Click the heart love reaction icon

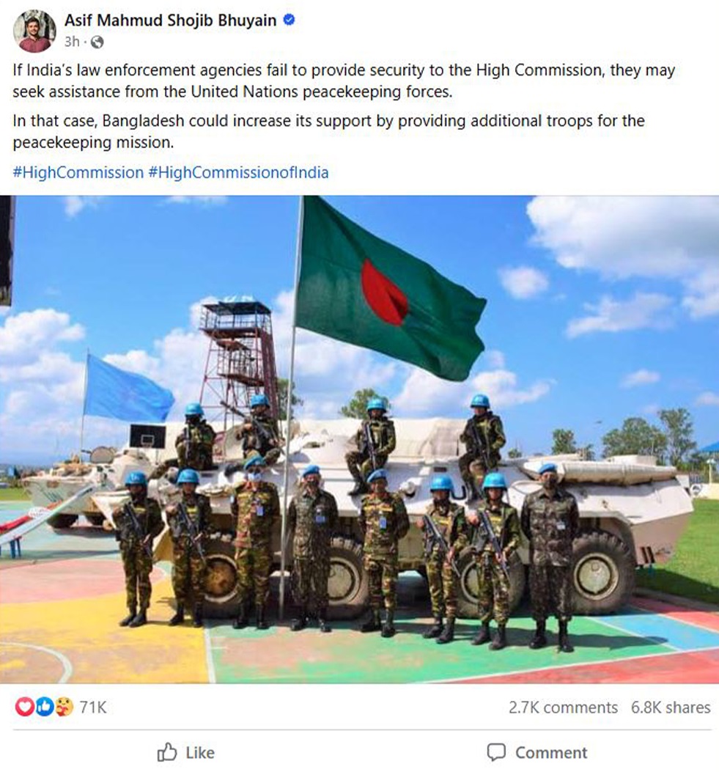pyautogui.click(x=24, y=707)
